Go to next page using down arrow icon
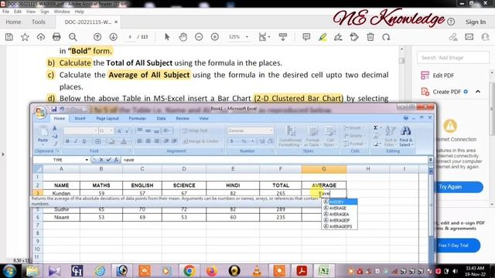This screenshot has width=495, height=278. coord(114,37)
